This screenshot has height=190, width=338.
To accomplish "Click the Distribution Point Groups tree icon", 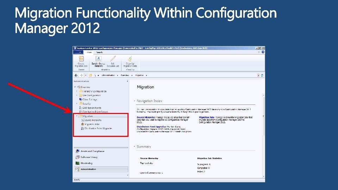I will click(x=81, y=112).
